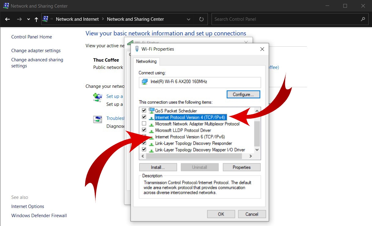Click the Search Control Panel field
The height and width of the screenshot is (226, 372).
coord(290,19)
